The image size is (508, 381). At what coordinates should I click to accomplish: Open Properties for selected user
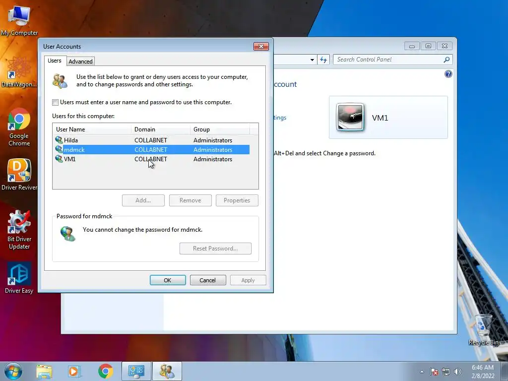237,200
